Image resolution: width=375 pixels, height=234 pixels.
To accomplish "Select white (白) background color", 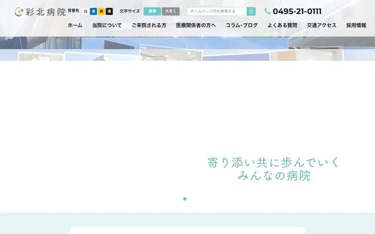I will 86,11.
